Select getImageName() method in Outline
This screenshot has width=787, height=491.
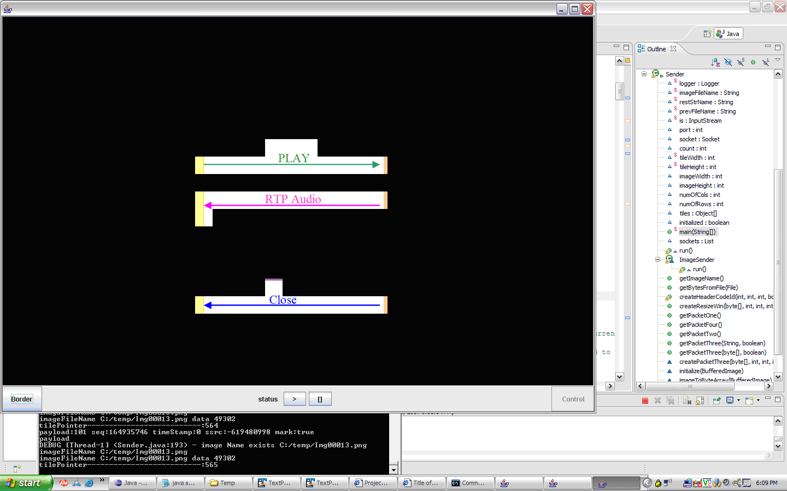pyautogui.click(x=701, y=278)
